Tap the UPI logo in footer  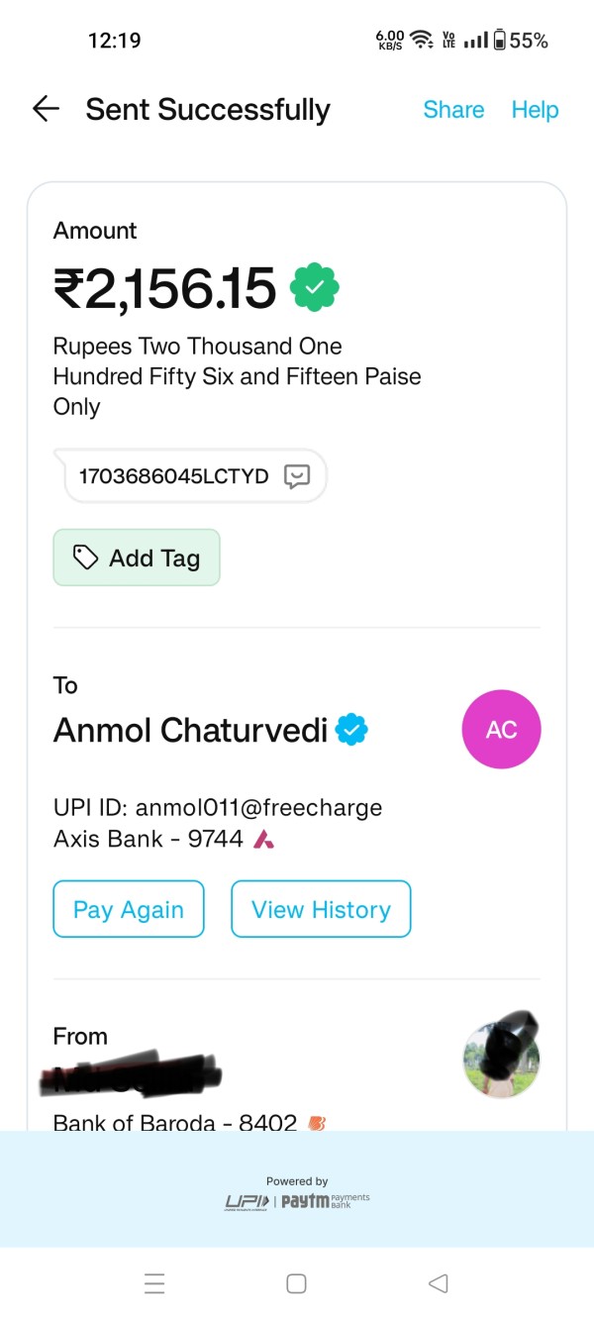pyautogui.click(x=247, y=1202)
